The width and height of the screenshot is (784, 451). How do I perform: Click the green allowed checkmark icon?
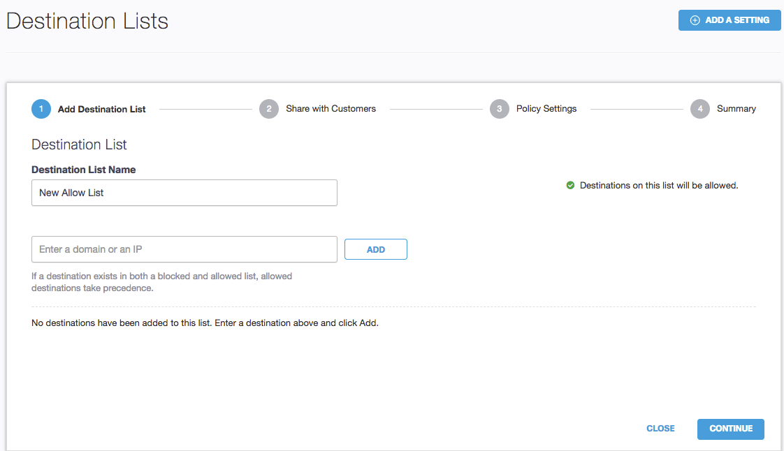570,185
